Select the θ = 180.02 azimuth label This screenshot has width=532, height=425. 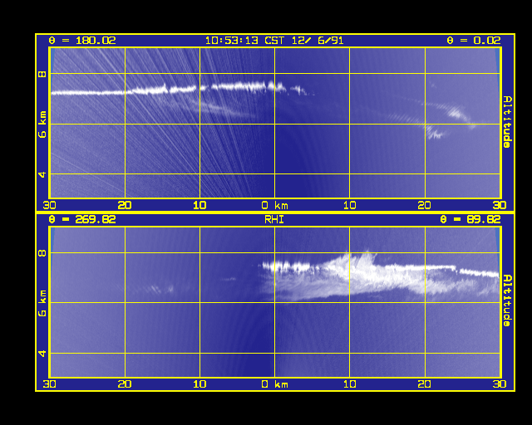82,41
